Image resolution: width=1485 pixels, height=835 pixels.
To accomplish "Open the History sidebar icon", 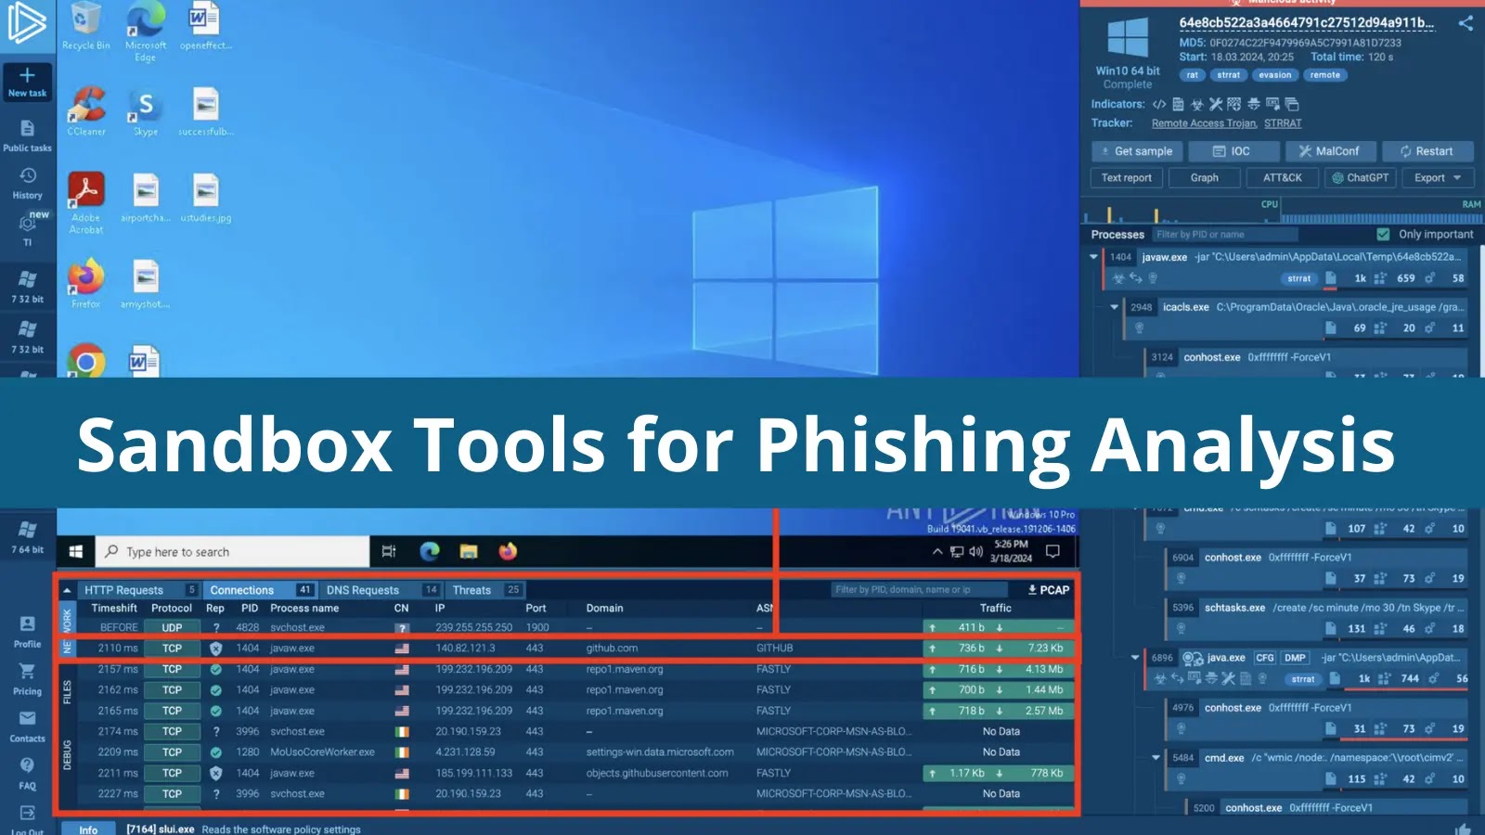I will click(27, 176).
